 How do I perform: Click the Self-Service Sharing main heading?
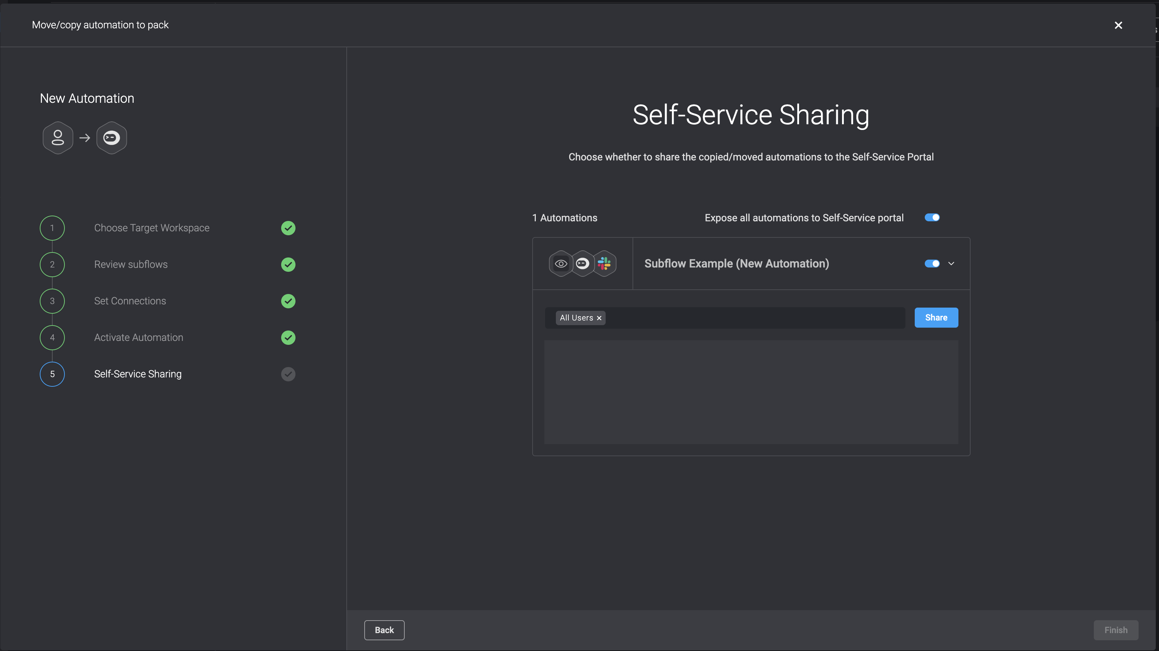coord(751,115)
